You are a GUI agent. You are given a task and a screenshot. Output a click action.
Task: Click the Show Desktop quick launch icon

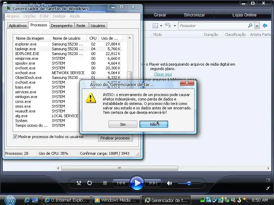tap(35, 200)
